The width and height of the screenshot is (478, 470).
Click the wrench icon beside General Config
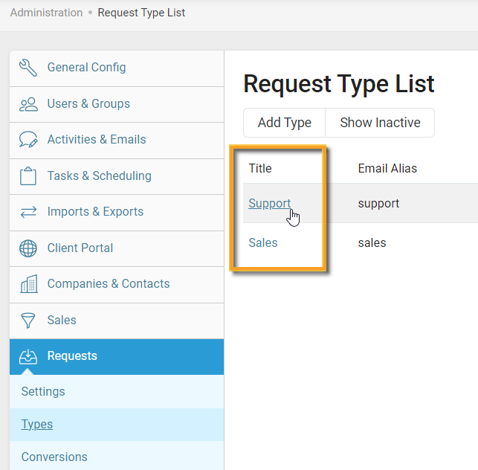click(28, 68)
